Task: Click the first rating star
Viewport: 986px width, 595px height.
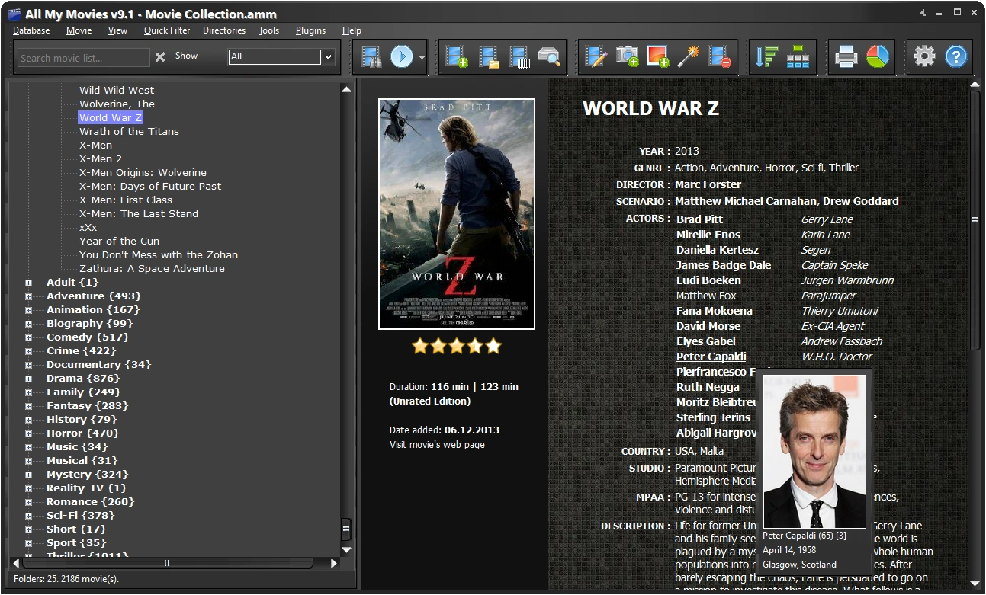Action: tap(420, 347)
